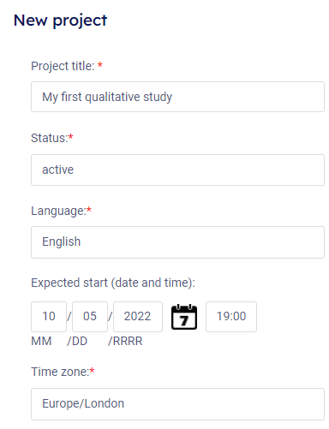Click the 'Expected start (date and time):' label
The height and width of the screenshot is (429, 329).
(x=113, y=283)
